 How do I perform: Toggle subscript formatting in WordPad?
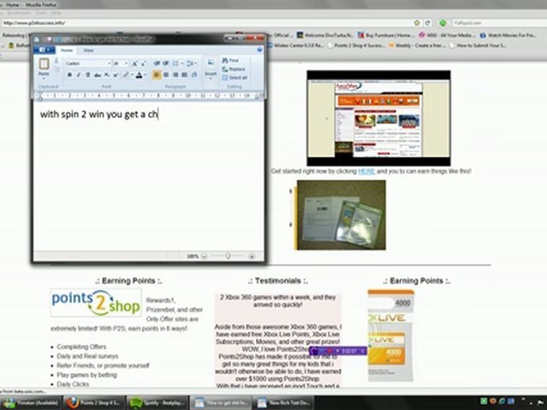click(107, 75)
